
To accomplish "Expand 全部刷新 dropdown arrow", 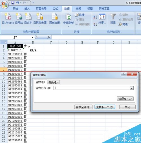I will [x=68, y=26].
